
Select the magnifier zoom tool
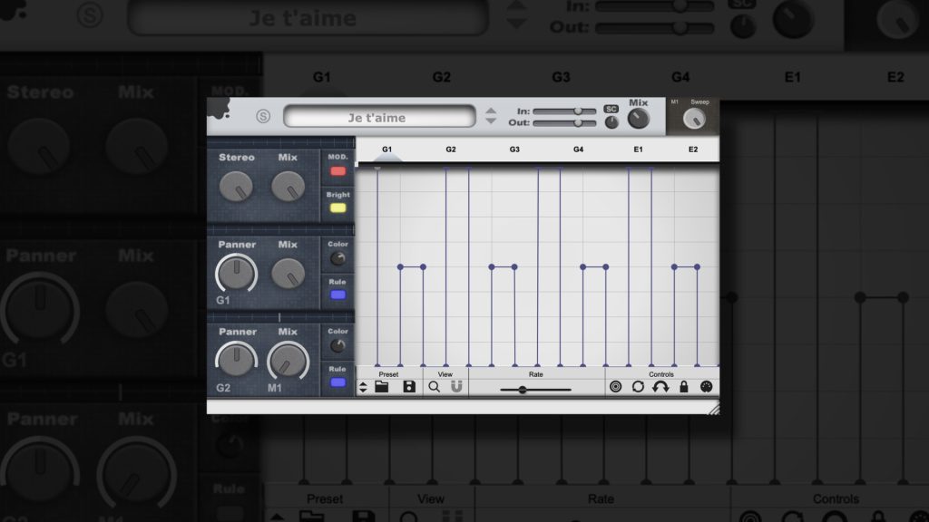pos(434,387)
